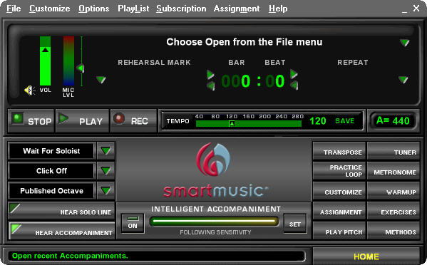Click the Wait For Soloist field
427x265 pixels.
[52, 151]
